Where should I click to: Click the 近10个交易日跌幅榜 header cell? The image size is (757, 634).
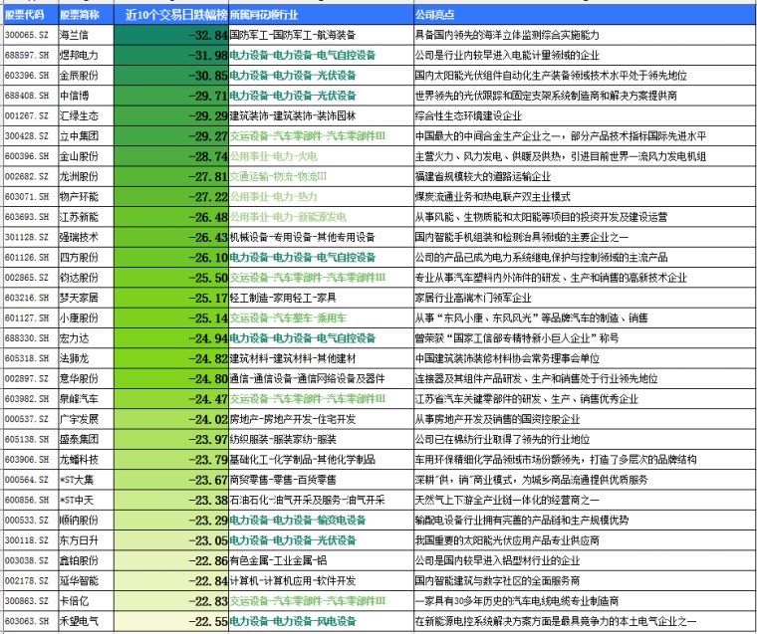point(171,15)
